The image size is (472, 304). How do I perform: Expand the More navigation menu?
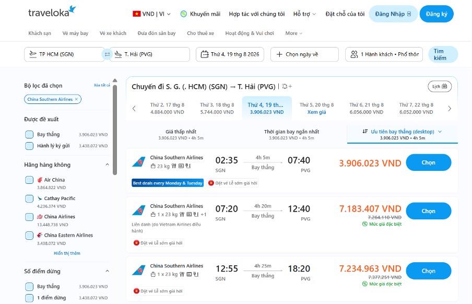point(294,33)
